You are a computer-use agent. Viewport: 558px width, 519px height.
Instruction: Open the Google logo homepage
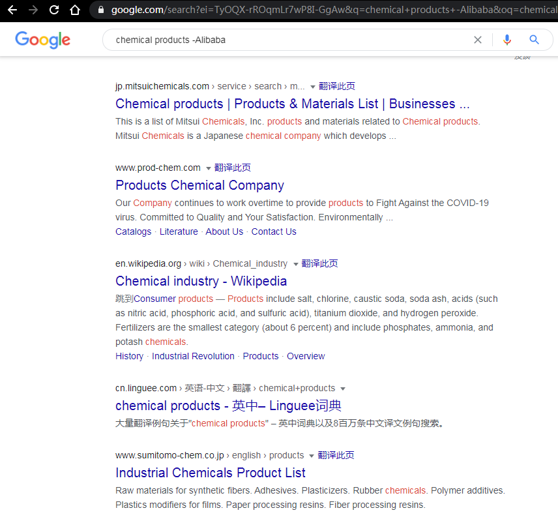(x=42, y=40)
